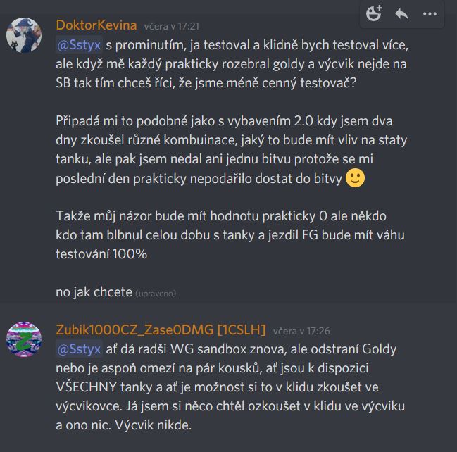Screen dimensions: 457x452
Task: Click the line 'no jak chcete'
Action: pyautogui.click(x=94, y=292)
